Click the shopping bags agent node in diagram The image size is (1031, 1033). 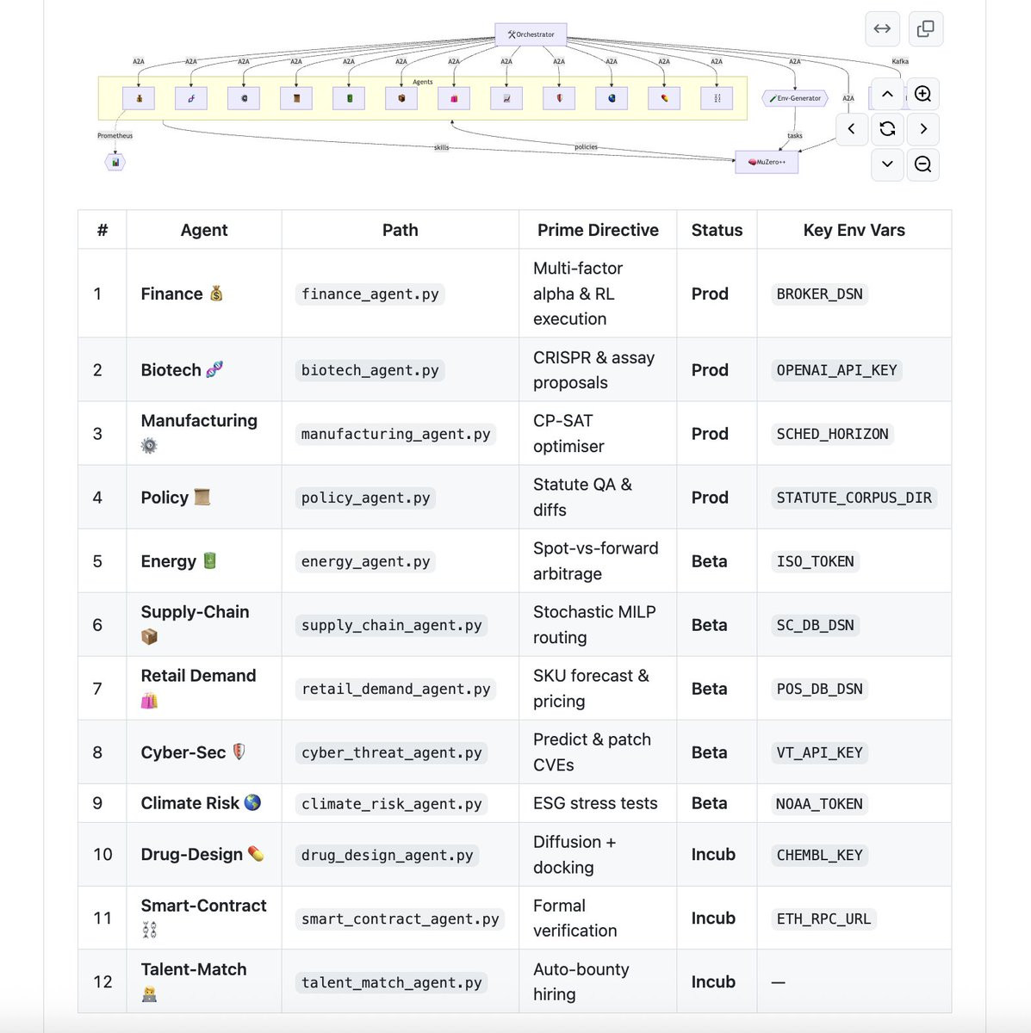(x=454, y=98)
